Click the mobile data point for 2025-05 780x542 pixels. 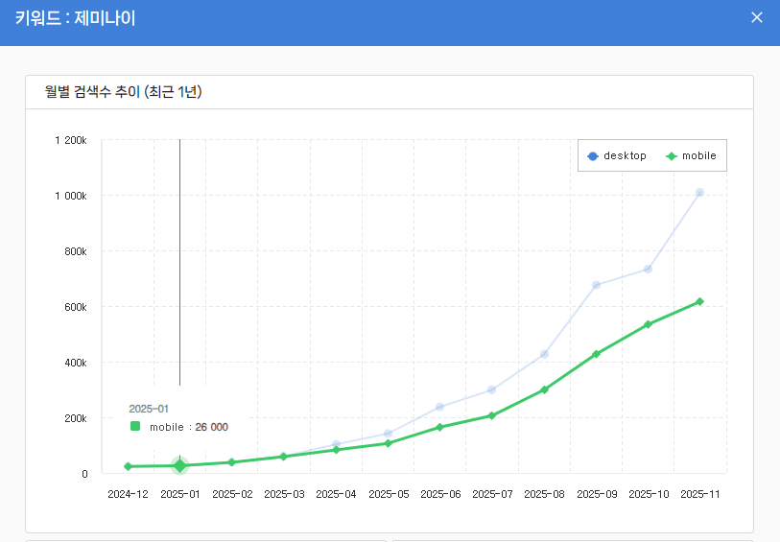[x=388, y=443]
